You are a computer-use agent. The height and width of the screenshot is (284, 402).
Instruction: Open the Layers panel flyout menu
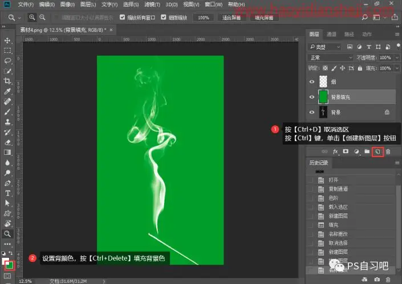(x=397, y=34)
